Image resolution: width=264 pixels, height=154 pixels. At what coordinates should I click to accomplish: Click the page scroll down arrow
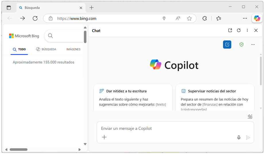(85, 144)
